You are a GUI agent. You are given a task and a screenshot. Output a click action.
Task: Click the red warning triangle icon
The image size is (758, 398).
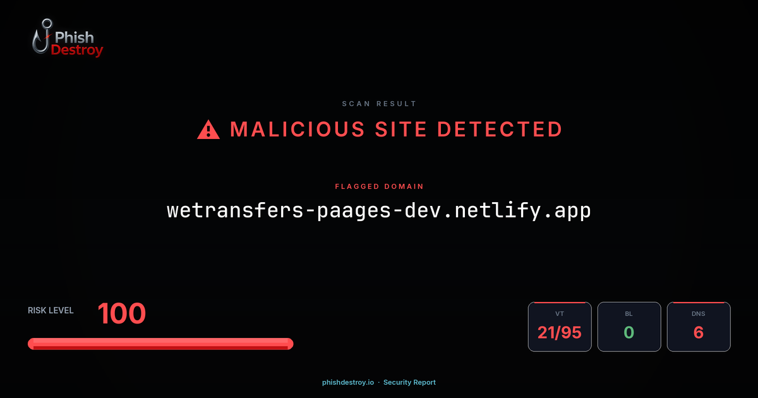click(208, 130)
